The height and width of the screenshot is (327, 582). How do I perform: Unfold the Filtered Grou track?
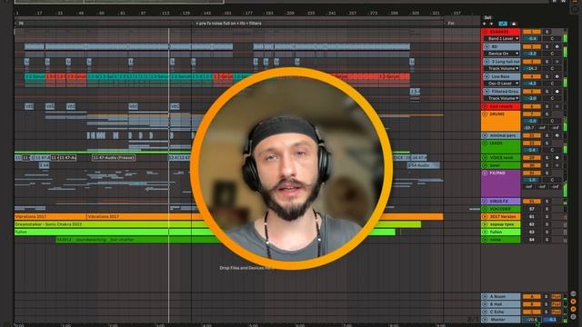pyautogui.click(x=487, y=91)
